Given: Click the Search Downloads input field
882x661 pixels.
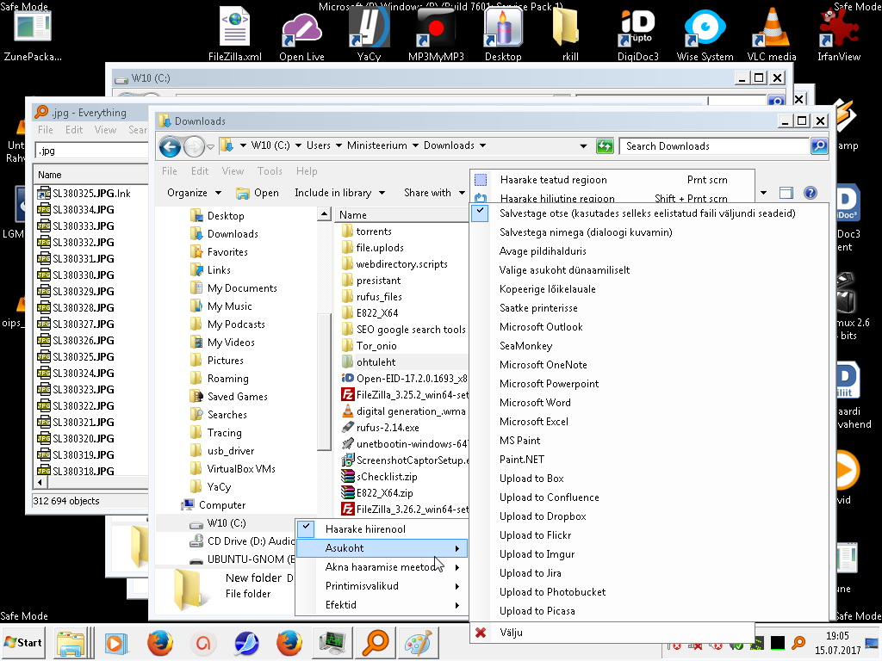Looking at the screenshot, I should click(715, 146).
